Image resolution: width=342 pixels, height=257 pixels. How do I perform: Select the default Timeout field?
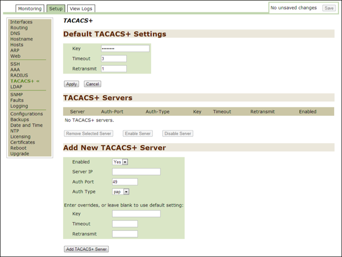(114, 59)
